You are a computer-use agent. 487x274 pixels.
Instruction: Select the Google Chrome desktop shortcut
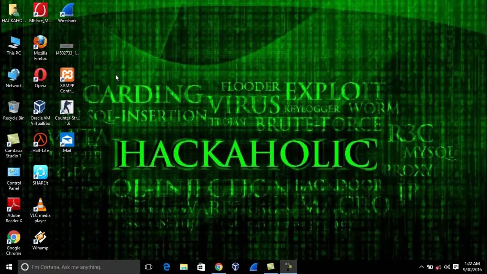tap(14, 243)
